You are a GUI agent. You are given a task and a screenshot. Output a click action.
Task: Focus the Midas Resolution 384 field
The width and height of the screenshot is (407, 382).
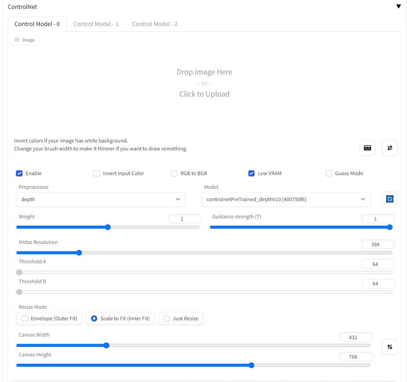378,244
